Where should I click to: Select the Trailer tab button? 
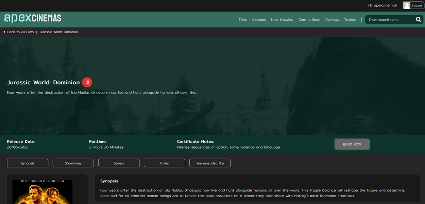click(x=164, y=163)
